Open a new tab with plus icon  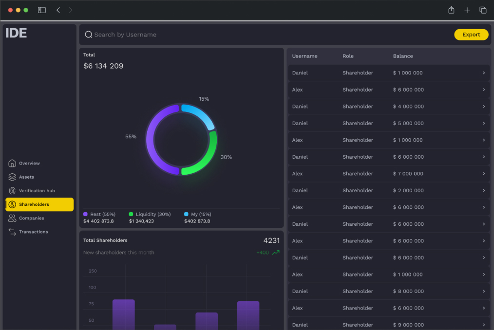pos(467,10)
